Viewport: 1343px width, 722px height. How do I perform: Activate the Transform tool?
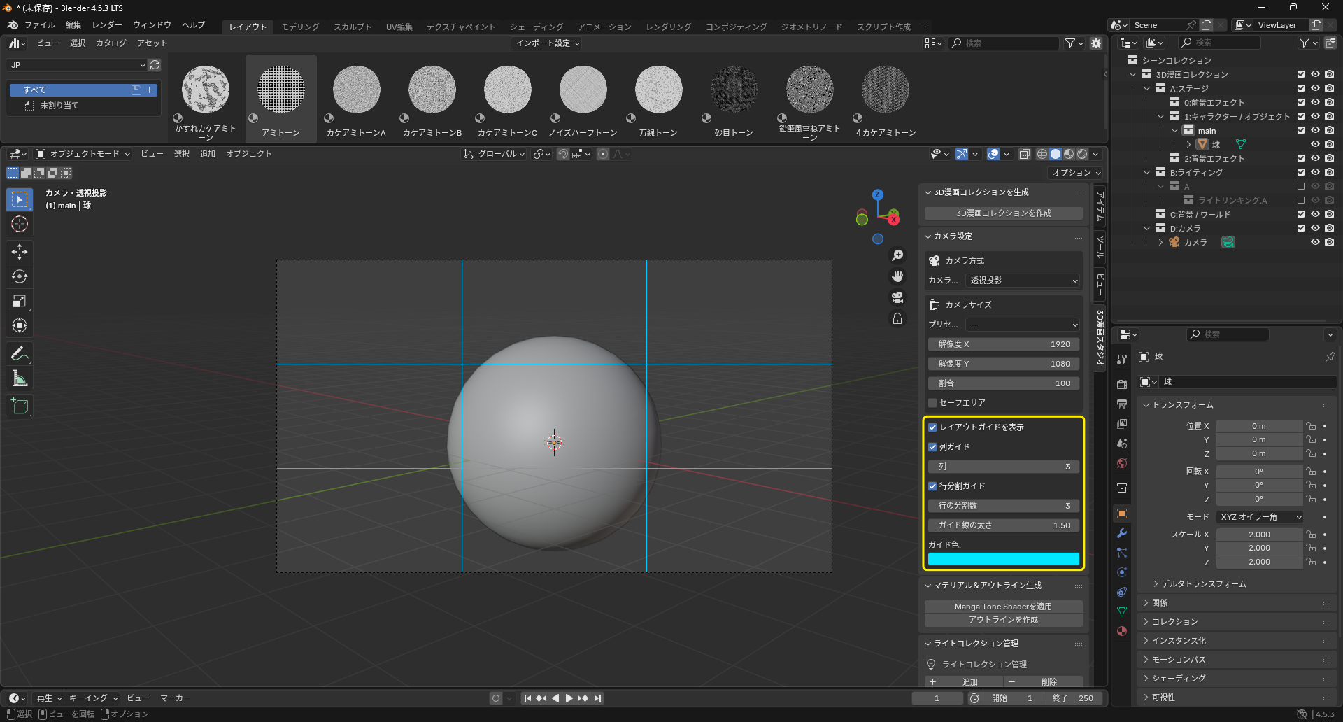[x=20, y=325]
